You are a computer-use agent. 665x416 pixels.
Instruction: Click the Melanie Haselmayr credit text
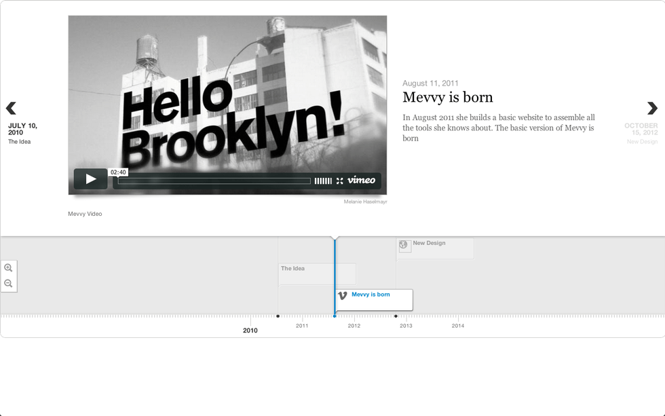(x=365, y=202)
